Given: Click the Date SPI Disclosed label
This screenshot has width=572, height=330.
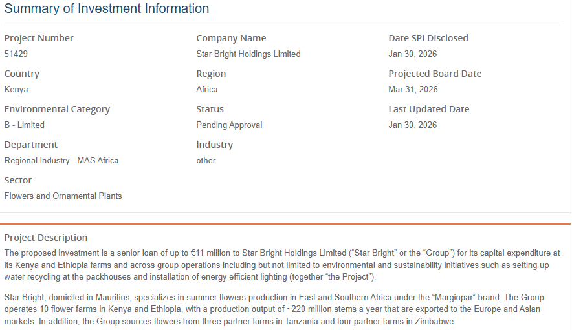Looking at the screenshot, I should [428, 38].
